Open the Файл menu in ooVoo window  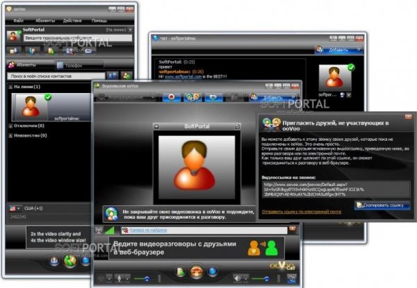[18, 20]
